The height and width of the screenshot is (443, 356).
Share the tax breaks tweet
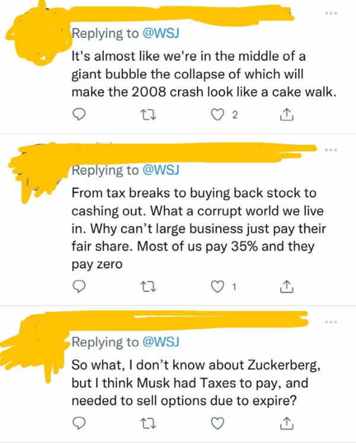click(x=285, y=287)
